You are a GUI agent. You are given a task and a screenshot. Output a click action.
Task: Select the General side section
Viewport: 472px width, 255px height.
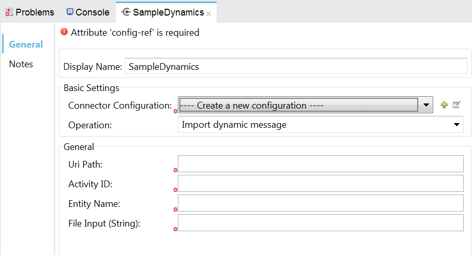[26, 44]
